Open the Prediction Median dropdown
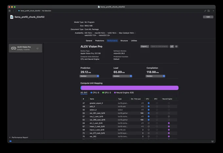223x153 pixels. tap(89, 76)
